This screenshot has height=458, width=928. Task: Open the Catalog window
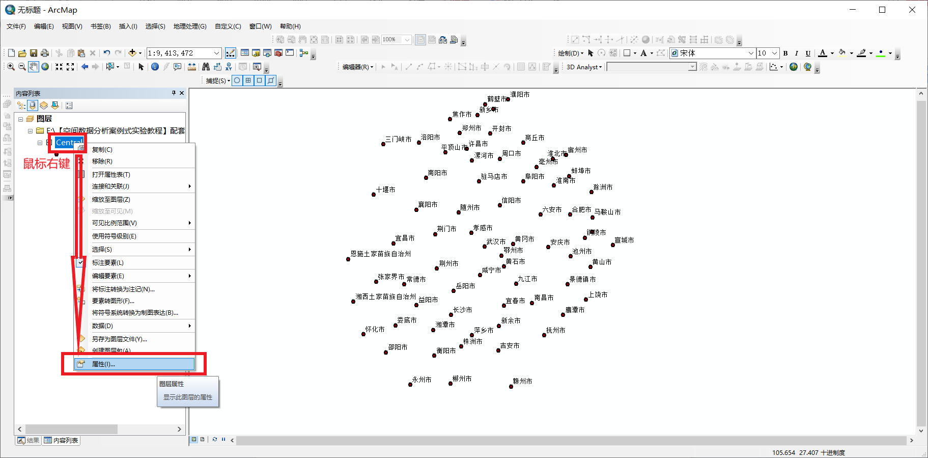256,53
